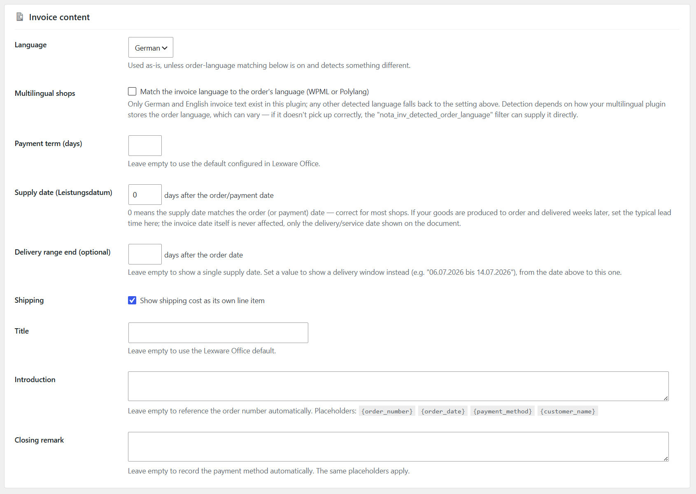The width and height of the screenshot is (696, 494).
Task: Uncheck Show shipping cost as line item
Action: tap(132, 300)
